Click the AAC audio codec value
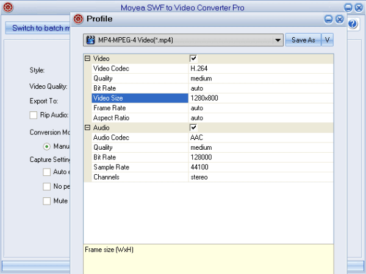 tap(196, 138)
